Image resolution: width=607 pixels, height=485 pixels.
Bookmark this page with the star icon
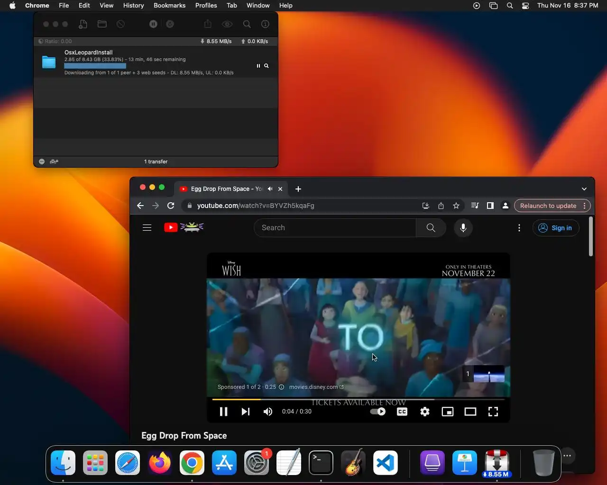click(456, 206)
